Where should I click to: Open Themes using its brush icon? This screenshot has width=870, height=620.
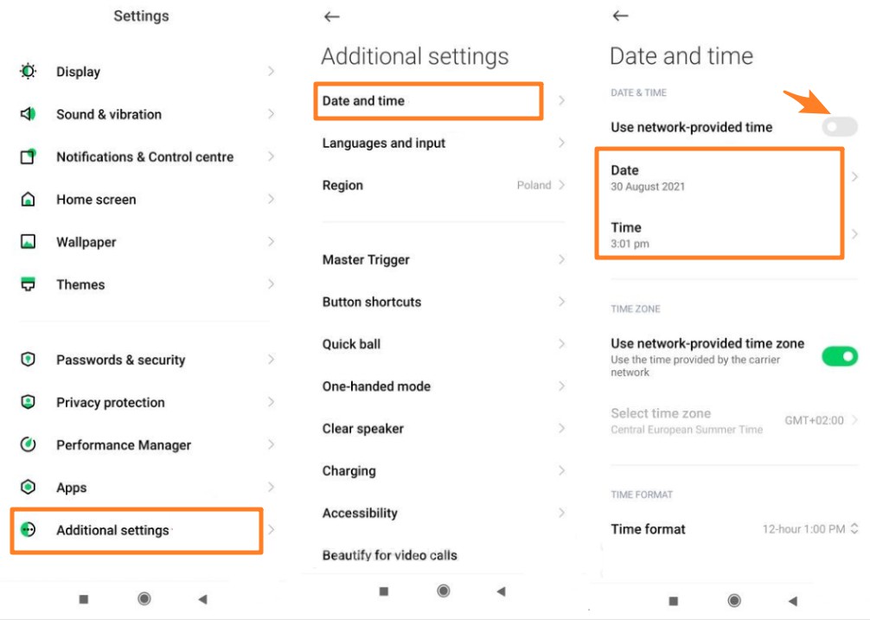coord(28,284)
